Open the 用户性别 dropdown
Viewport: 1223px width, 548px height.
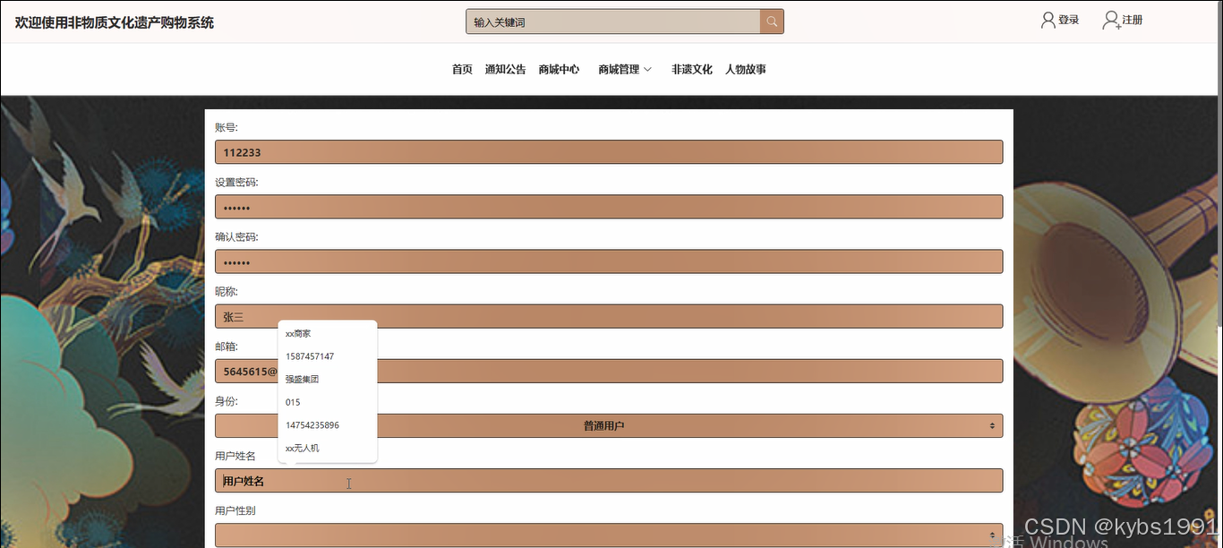[x=609, y=535]
